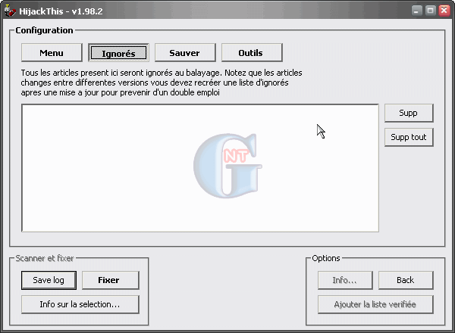Click the Fixer button
This screenshot has width=455, height=333.
pos(111,280)
